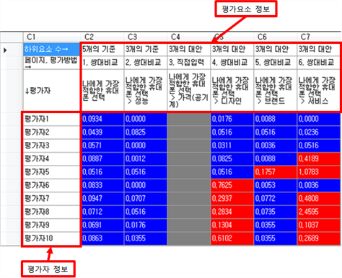Image resolution: width=342 pixels, height=278 pixels.
Task: Click the gray C4 cell for 평가자1
Action: pyautogui.click(x=189, y=119)
